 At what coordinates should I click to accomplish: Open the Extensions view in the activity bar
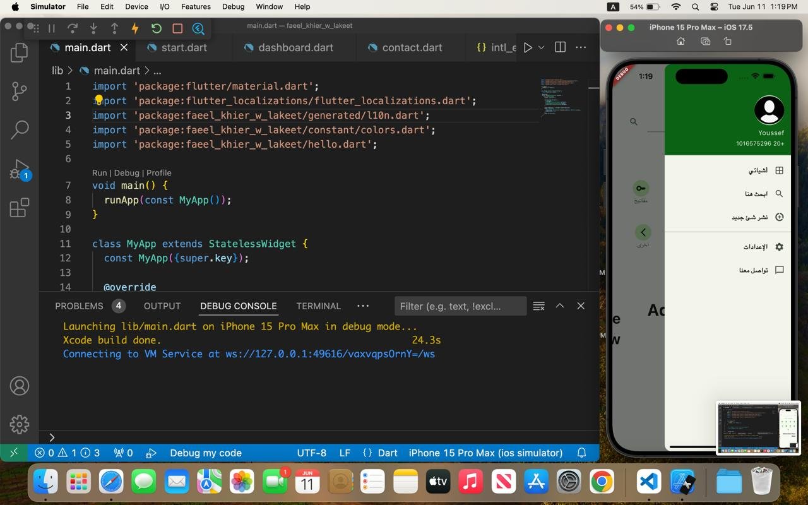[x=20, y=208]
